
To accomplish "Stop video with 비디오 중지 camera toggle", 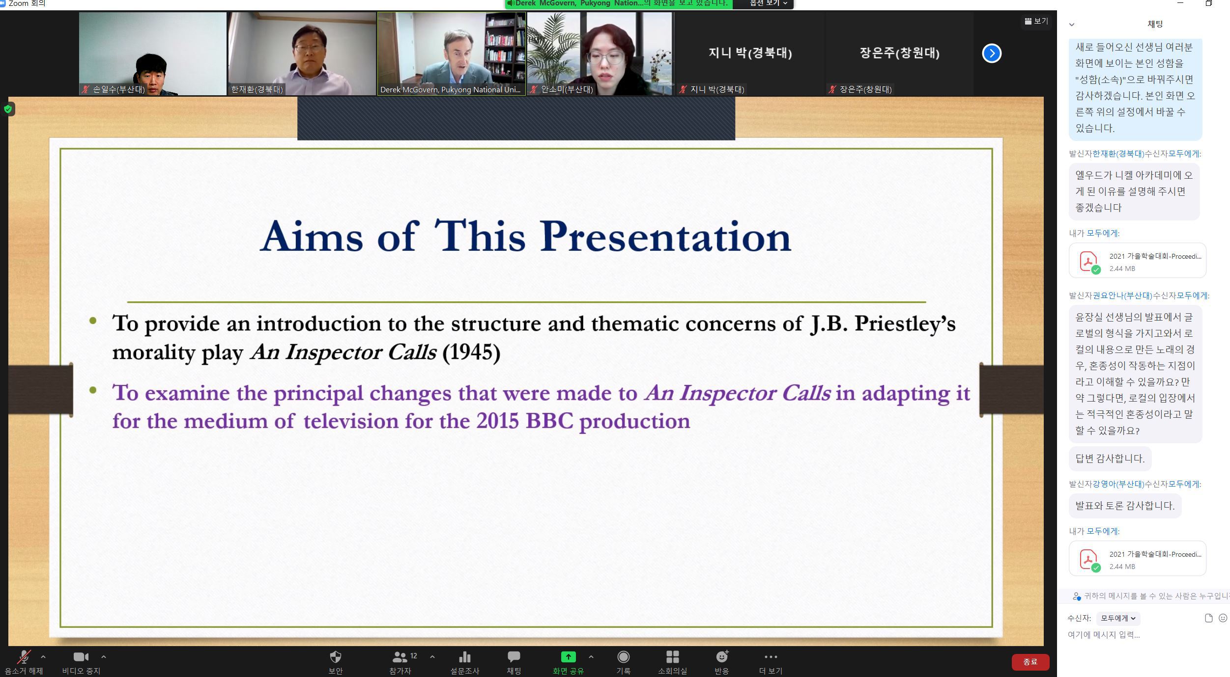I will coord(81,657).
